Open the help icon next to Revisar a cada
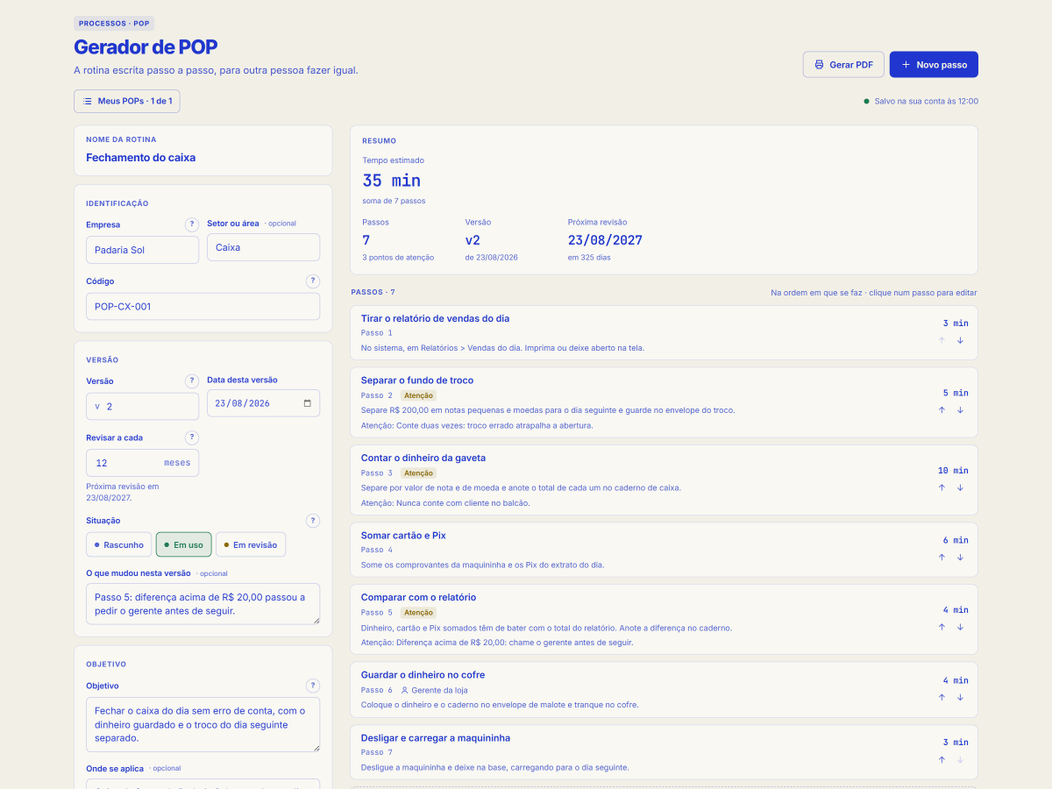This screenshot has height=789, width=1052. coord(192,437)
